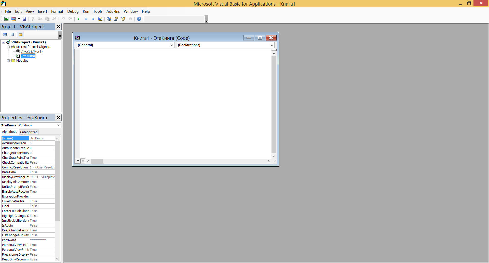Viewport: 489px width, 263px height.
Task: Click the Toolbox hammer-wrench icon
Action: tap(130, 19)
